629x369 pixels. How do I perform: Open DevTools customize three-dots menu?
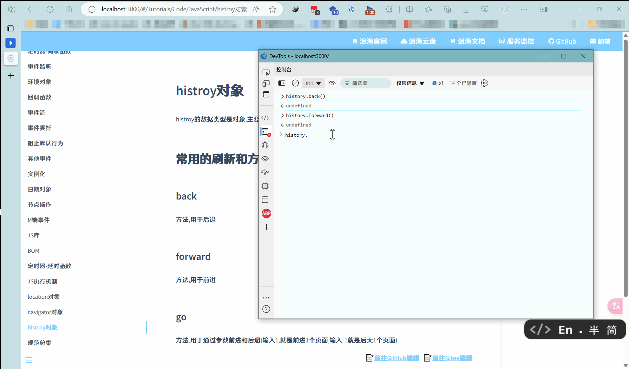(x=266, y=298)
